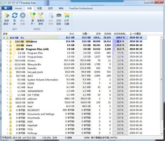Select the 360SANDBOX folder name
165x141 pixels.
[35, 91]
